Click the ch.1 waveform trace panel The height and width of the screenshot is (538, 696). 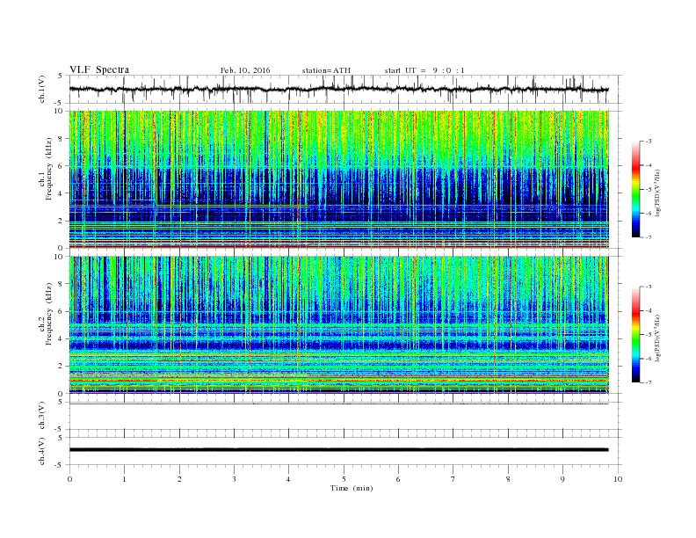(344, 89)
